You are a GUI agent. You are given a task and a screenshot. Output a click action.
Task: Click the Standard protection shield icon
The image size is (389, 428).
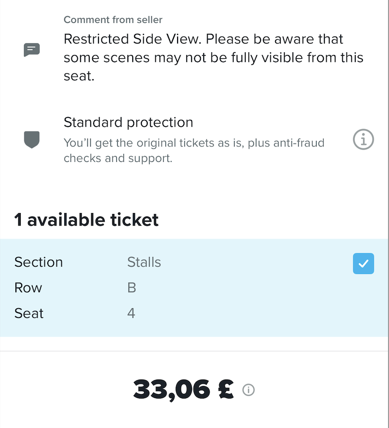point(31,140)
